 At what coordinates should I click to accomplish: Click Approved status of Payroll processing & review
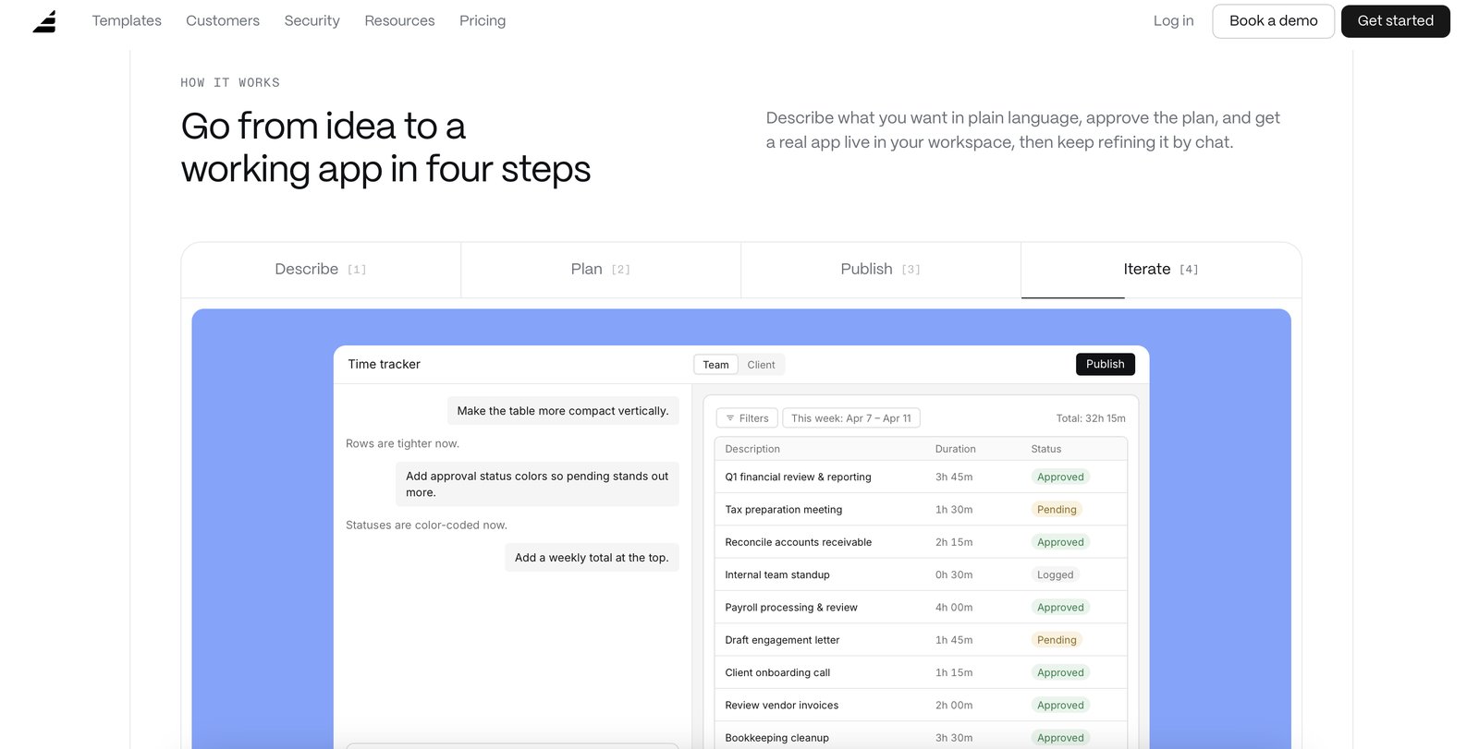1060,608
